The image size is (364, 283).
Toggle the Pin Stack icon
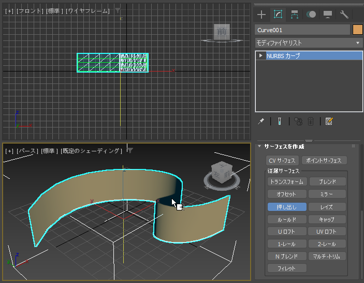(x=261, y=121)
